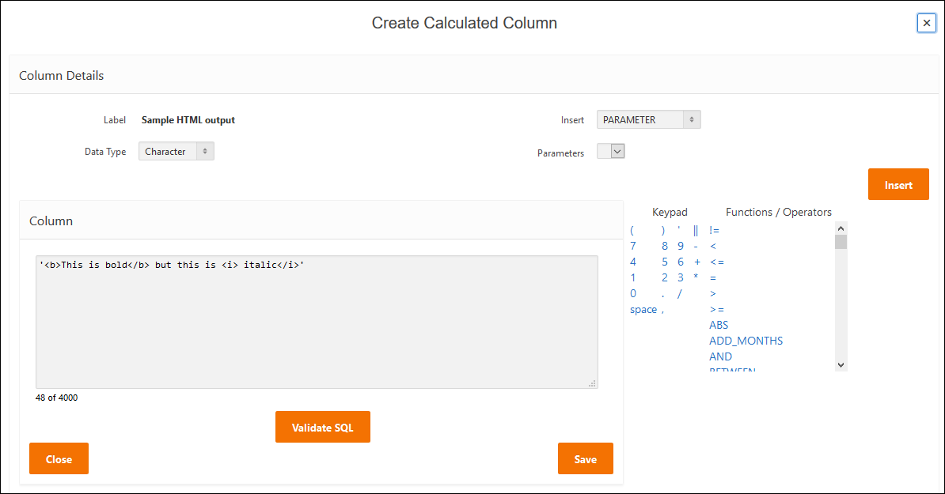Insert the ABS function

(x=719, y=325)
